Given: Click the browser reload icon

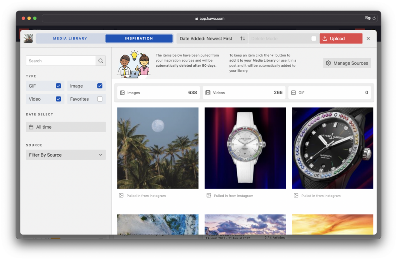Looking at the screenshot, I should click(x=374, y=18).
